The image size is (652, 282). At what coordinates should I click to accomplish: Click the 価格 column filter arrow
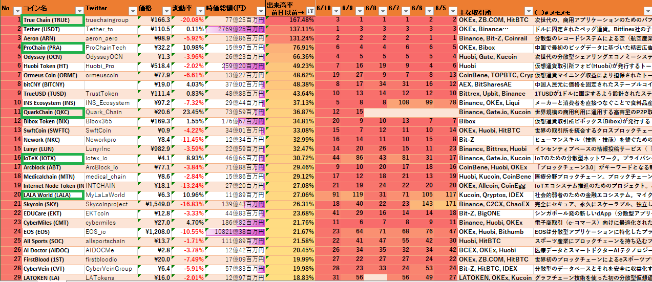click(x=167, y=10)
